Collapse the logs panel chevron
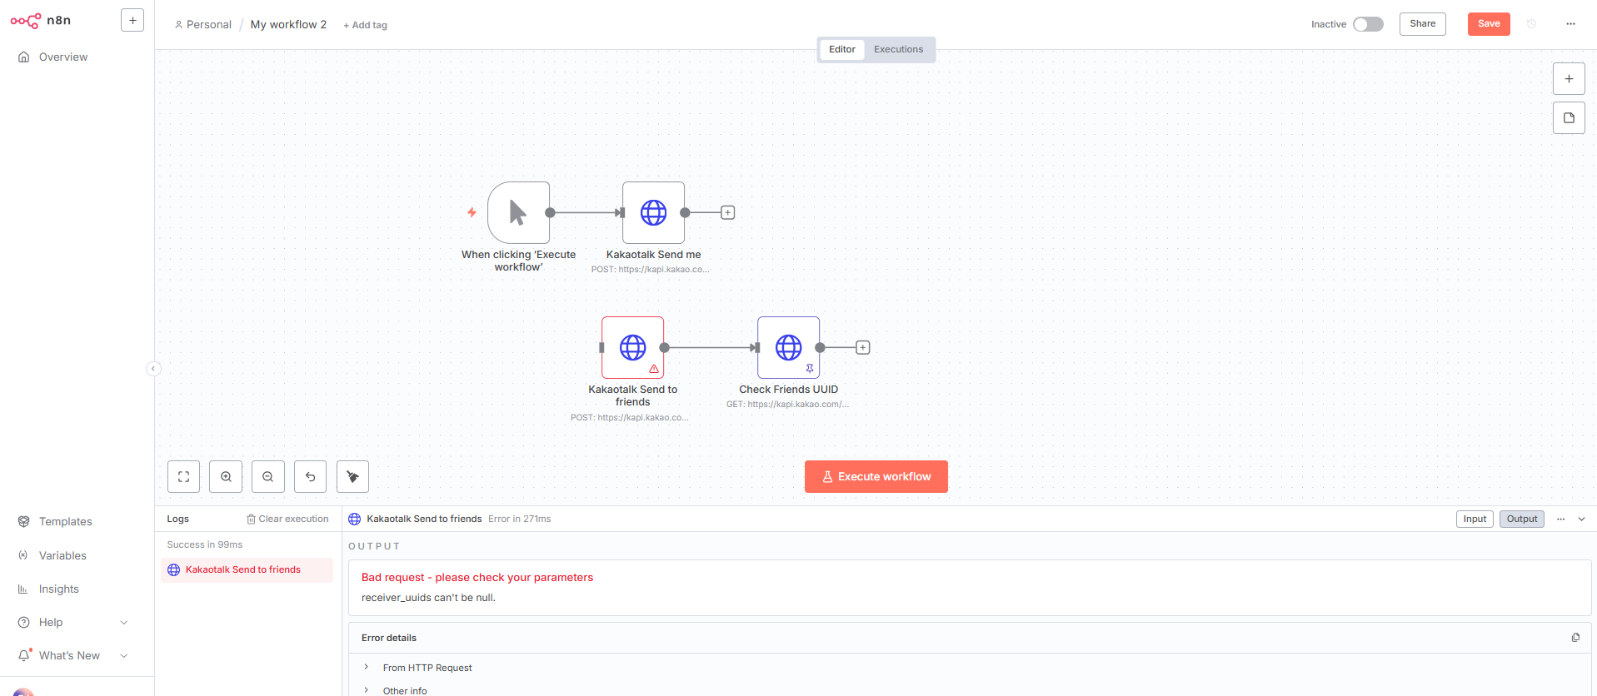 point(1581,519)
